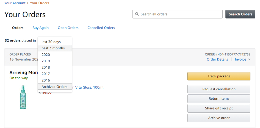Filter orders by year 2020
Viewport: 260px width, 128px height.
pyautogui.click(x=46, y=55)
